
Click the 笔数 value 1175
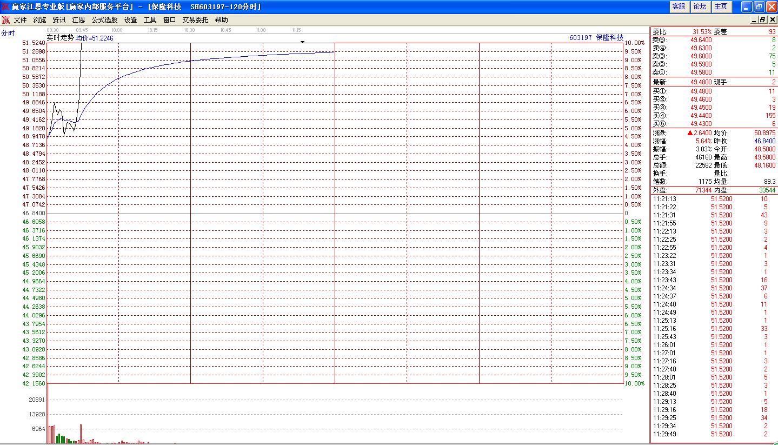tap(705, 181)
